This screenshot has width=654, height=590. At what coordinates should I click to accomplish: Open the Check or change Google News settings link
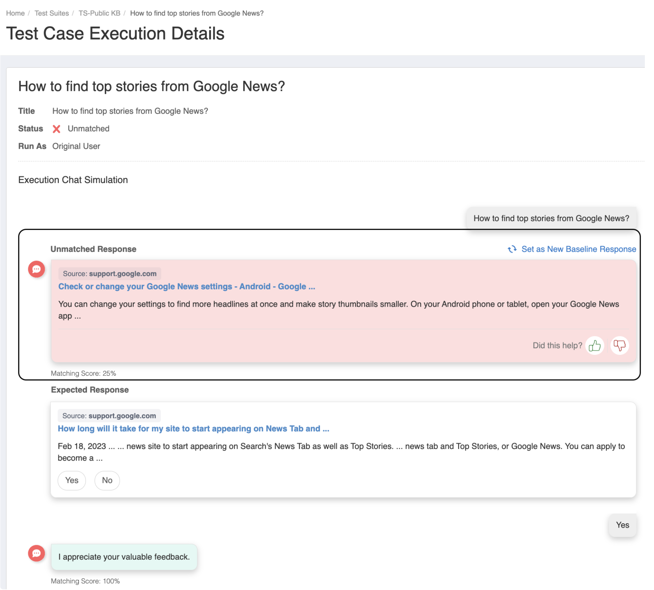(187, 287)
